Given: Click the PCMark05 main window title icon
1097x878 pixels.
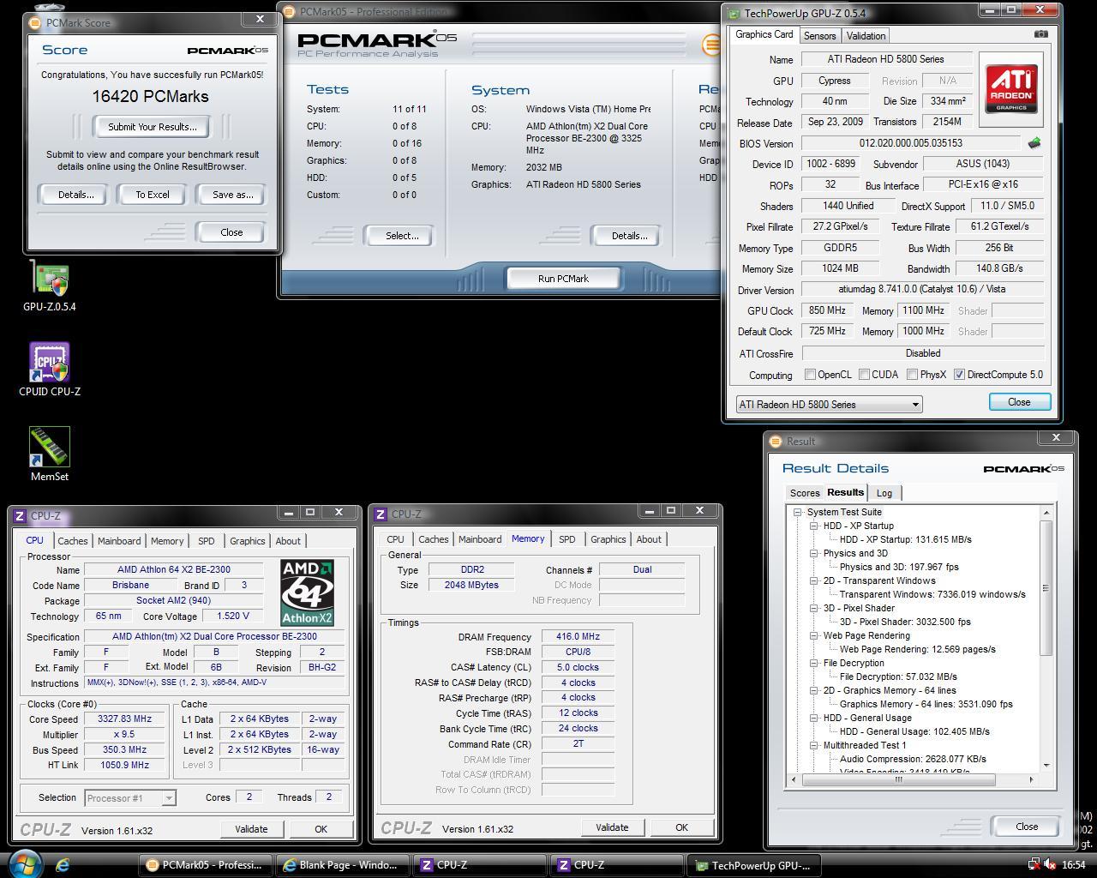Looking at the screenshot, I should [289, 12].
